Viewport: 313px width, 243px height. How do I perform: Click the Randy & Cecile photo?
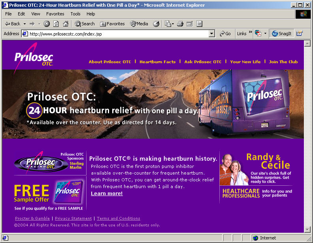click(234, 170)
